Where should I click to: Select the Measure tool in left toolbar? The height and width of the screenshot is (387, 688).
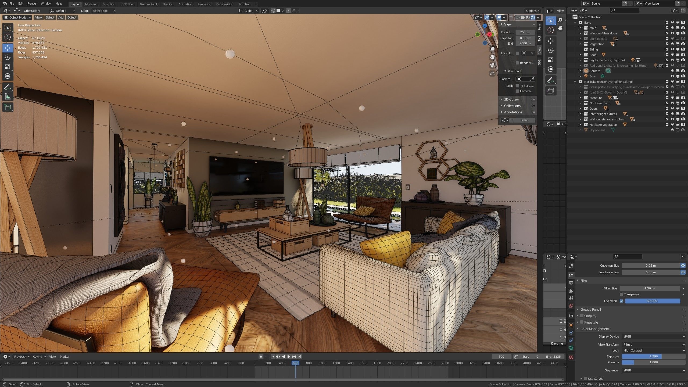8,96
